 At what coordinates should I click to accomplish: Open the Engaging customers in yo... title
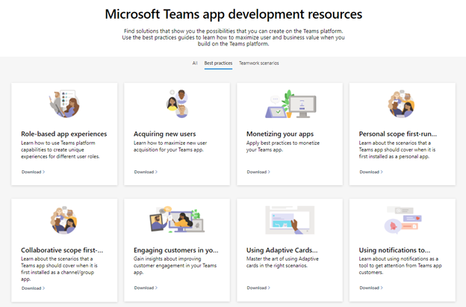[x=176, y=250]
